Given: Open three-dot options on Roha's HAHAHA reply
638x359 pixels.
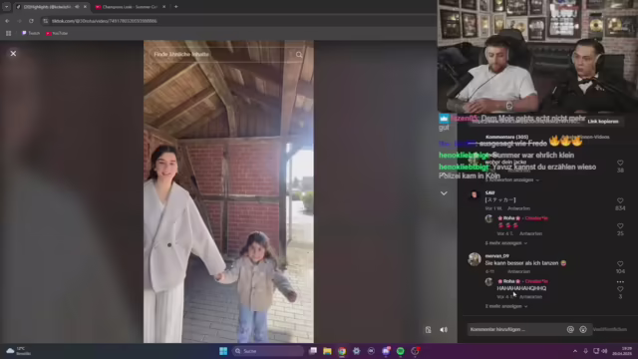Looking at the screenshot, I should coord(620,281).
